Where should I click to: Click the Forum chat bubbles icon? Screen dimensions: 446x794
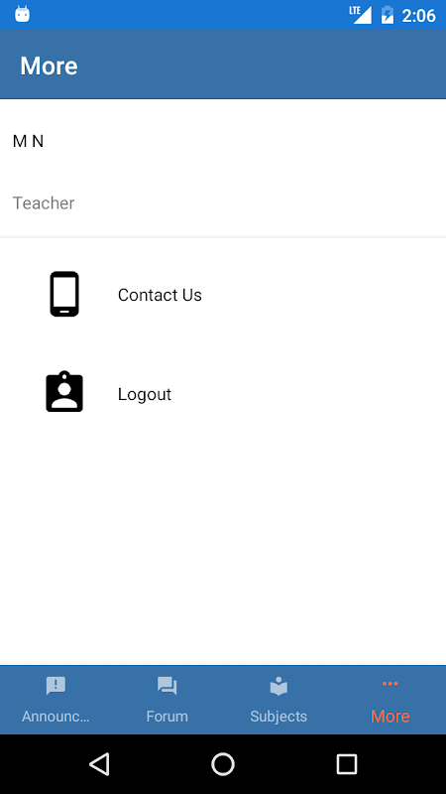pos(167,686)
